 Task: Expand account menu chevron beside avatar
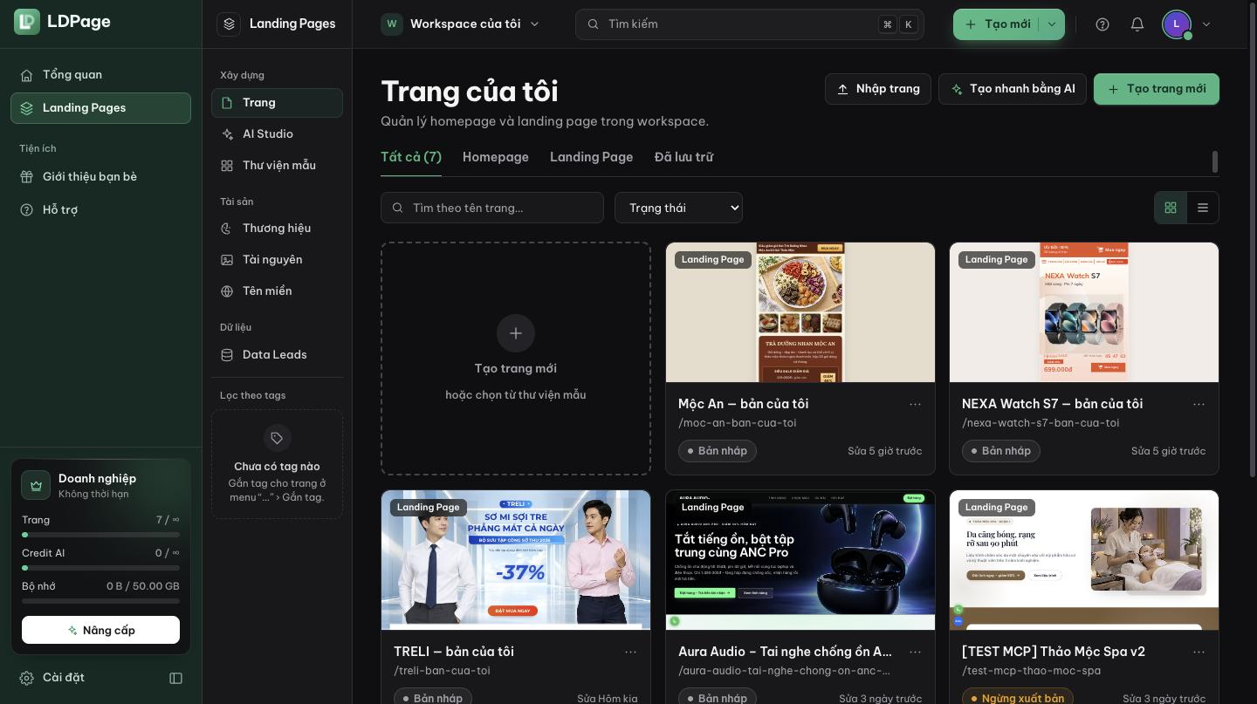[x=1206, y=24]
